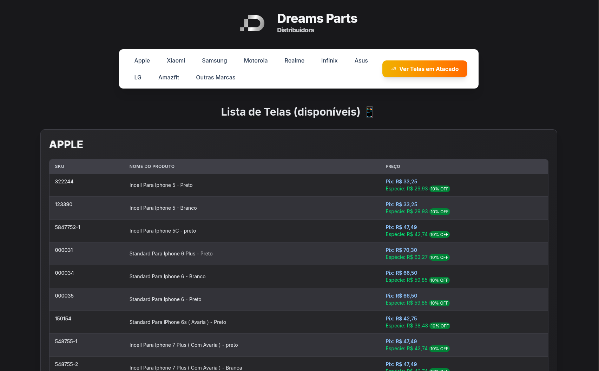The width and height of the screenshot is (599, 371).
Task: Open the Xiaomi brand tab
Action: [x=176, y=60]
